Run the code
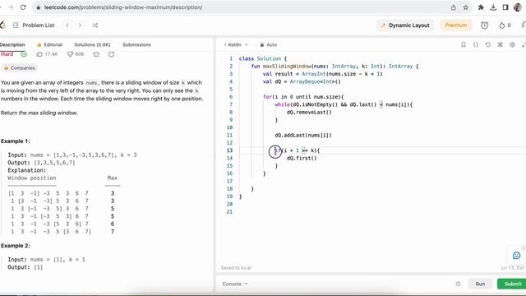The image size is (526, 296). [x=480, y=284]
